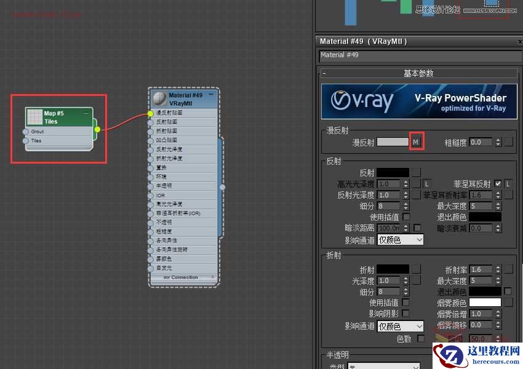The image size is (523, 369).
Task: Open the 影响通道 dropdown in the reflection section
Action: click(399, 240)
